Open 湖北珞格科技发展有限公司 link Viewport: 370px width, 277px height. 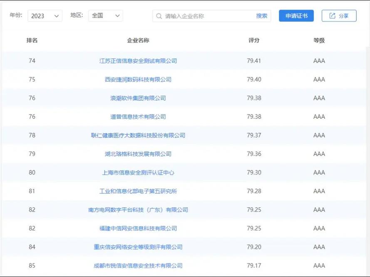[x=138, y=154]
